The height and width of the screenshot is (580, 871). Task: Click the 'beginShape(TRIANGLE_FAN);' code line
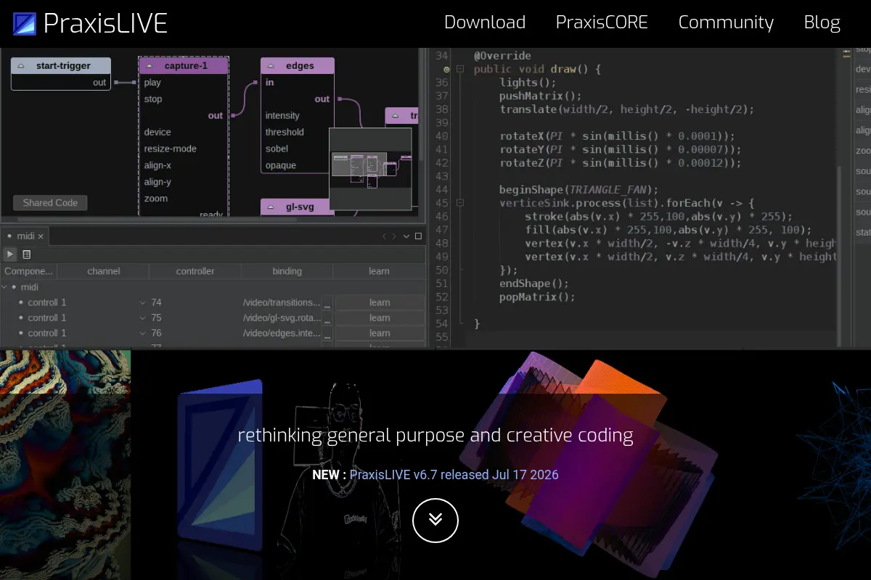[578, 190]
